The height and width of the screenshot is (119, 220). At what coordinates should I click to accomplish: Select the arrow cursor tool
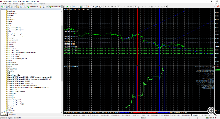pos(136,6)
